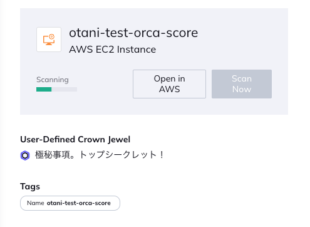Click the white tile framing the EC2 icon
Screen dimensions: 310x227
pos(49,40)
